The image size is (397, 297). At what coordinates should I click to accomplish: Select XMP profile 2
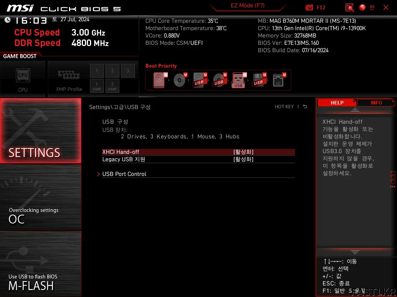tap(112, 71)
